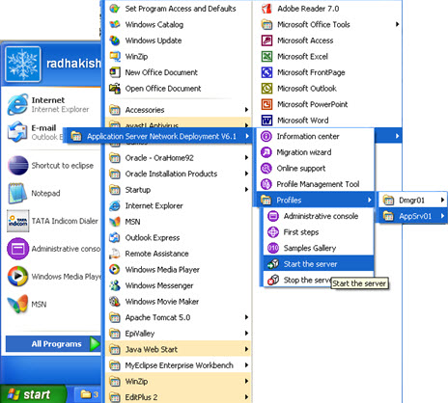Open the Profiles submenu entry

(317, 201)
